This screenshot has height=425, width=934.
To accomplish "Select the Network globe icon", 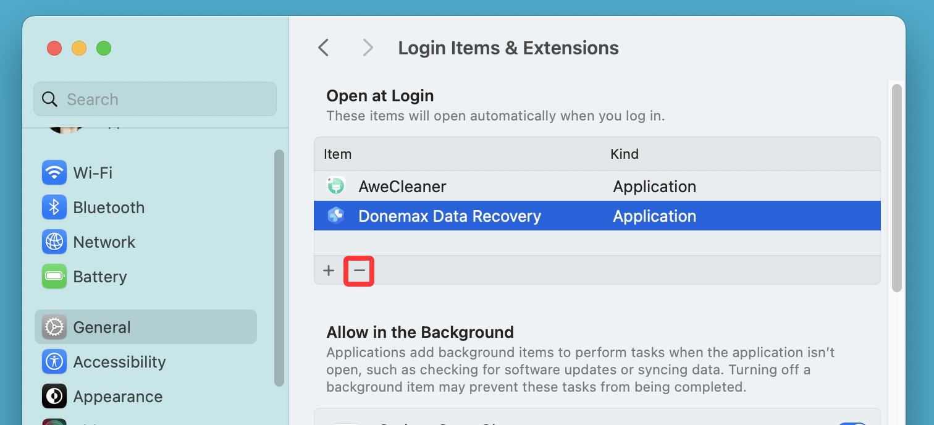I will click(x=54, y=242).
